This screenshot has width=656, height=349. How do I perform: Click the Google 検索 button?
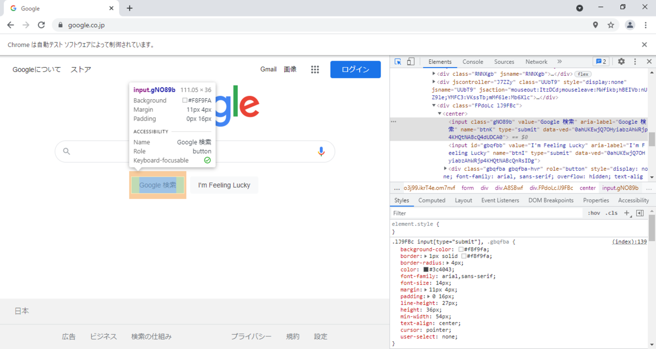[157, 185]
